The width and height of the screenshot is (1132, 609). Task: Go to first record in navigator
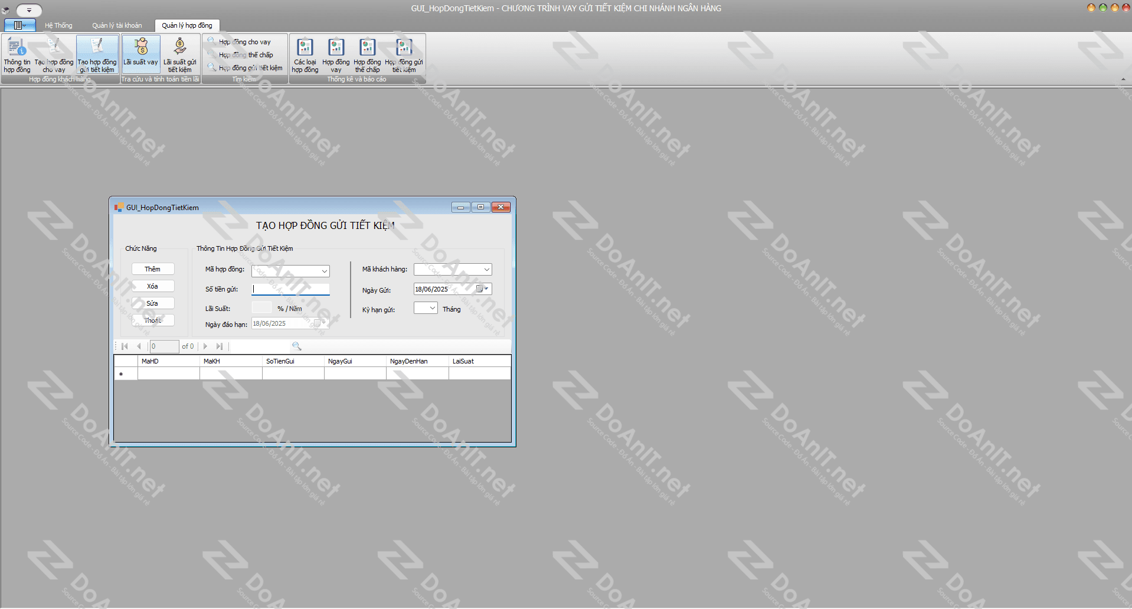[x=125, y=346]
